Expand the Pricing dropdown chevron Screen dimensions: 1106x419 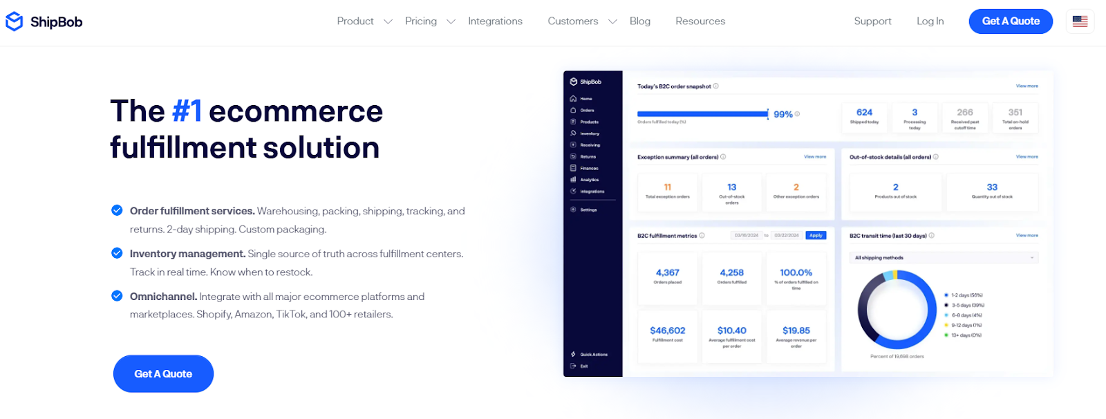451,21
